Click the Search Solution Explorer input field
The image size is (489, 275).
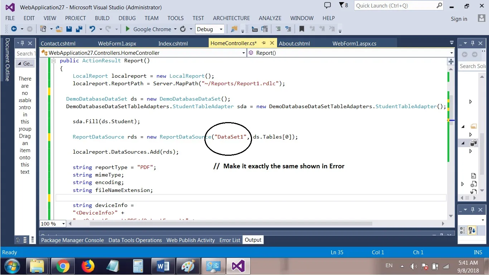[x=473, y=66]
